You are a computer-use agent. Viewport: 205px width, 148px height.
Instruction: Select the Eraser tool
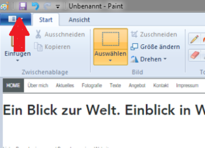[195, 55]
